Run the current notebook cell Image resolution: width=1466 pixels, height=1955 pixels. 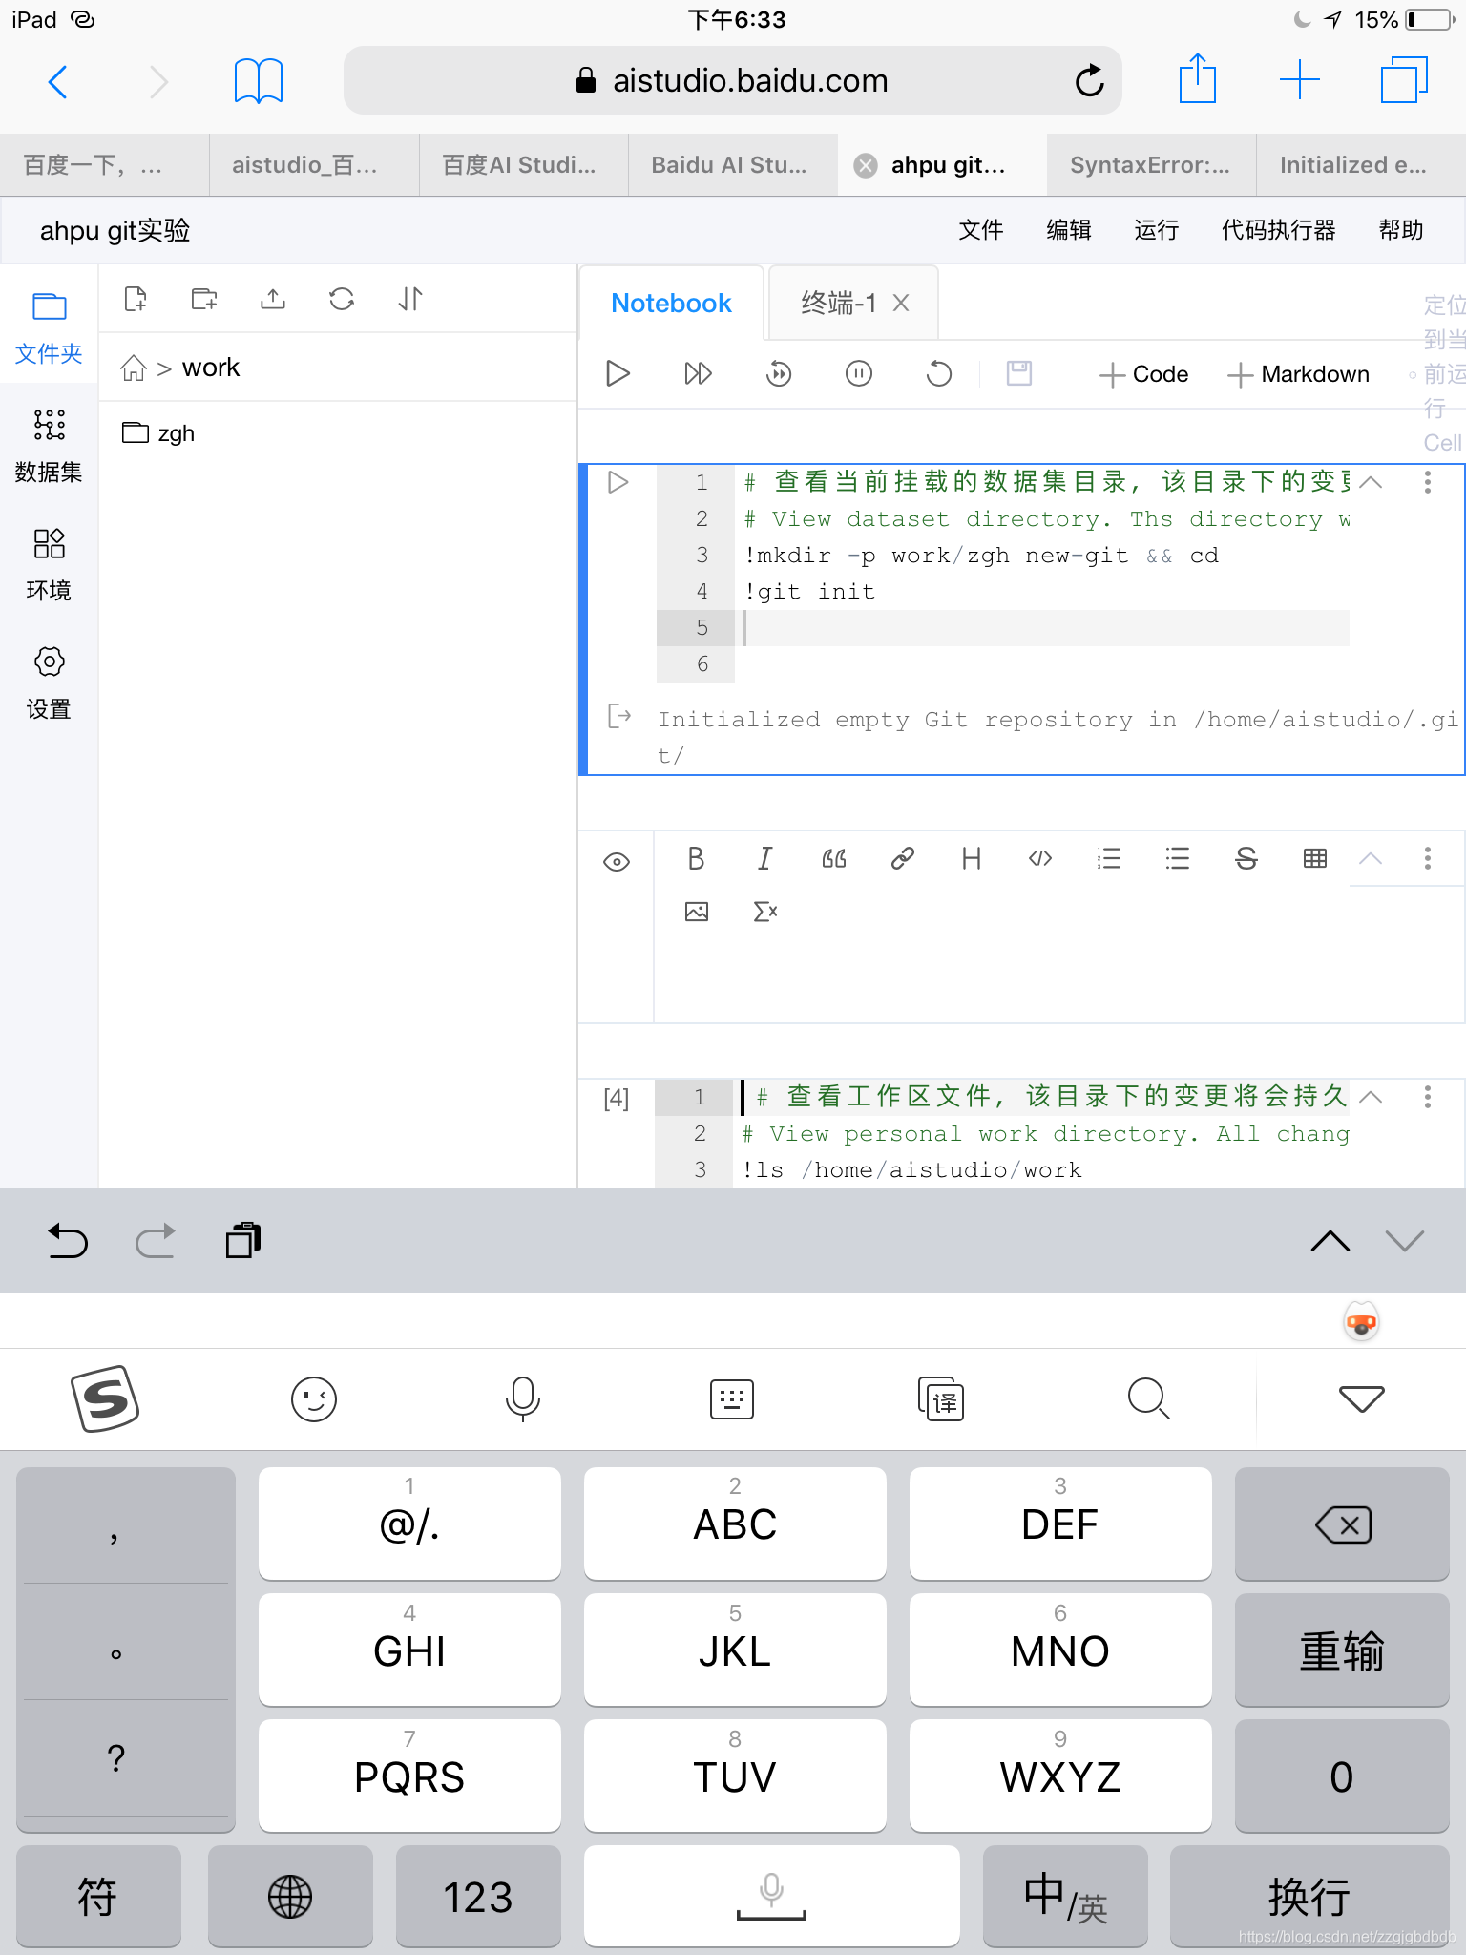coord(618,373)
